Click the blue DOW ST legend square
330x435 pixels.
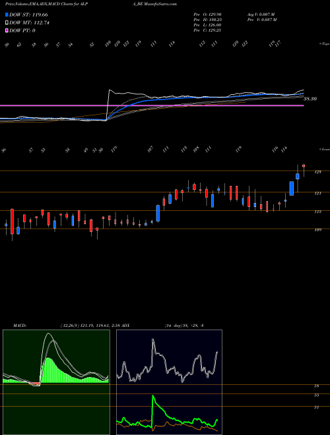(7, 14)
